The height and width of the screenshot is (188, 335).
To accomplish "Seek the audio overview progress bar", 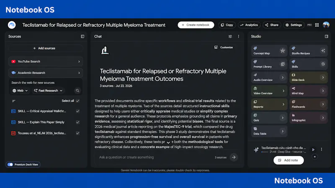I will click(265, 152).
